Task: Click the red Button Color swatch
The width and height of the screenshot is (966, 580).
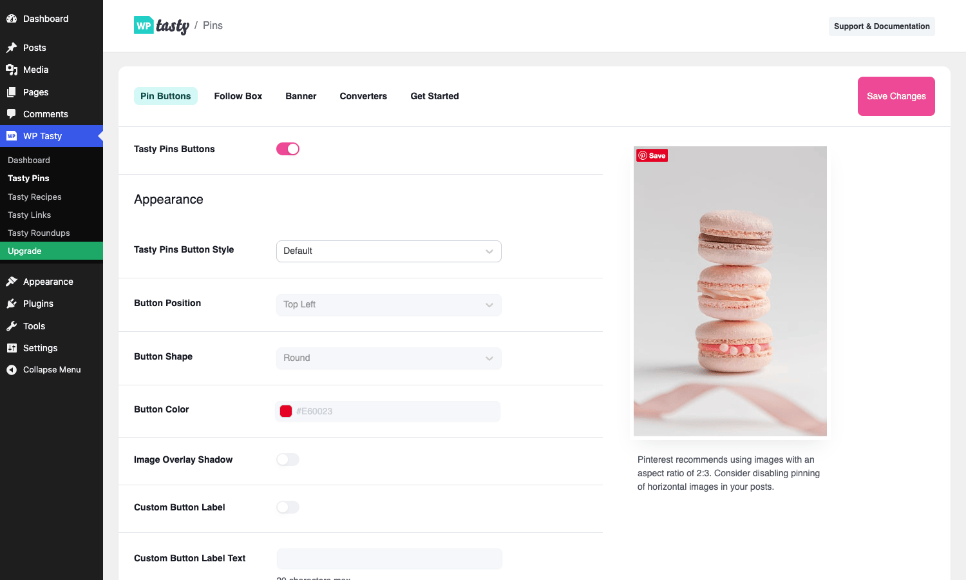Action: coord(286,411)
